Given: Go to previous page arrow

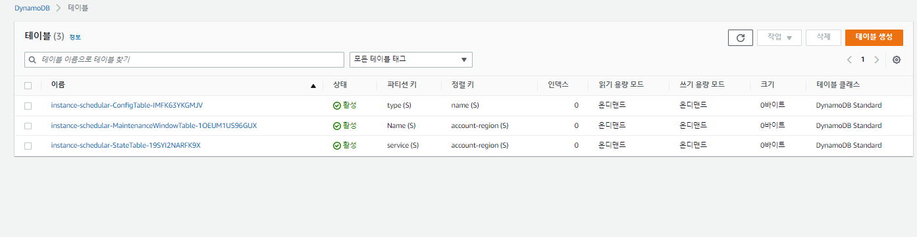Looking at the screenshot, I should point(849,60).
